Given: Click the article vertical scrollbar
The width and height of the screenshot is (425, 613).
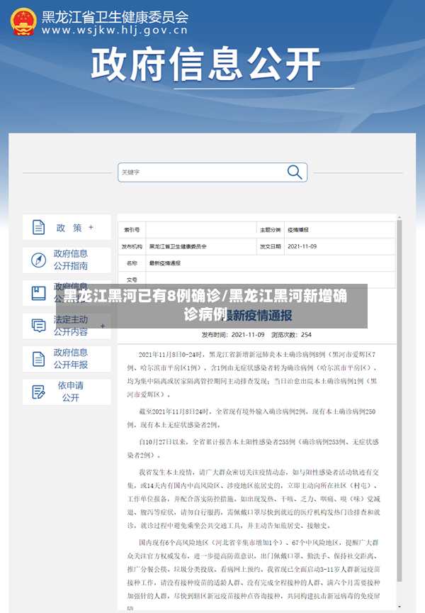Looking at the screenshot, I should (x=399, y=400).
